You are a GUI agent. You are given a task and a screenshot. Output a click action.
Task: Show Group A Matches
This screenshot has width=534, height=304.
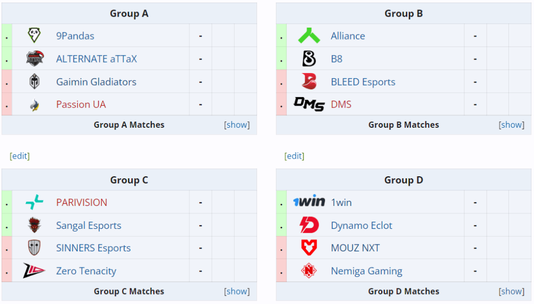coord(237,125)
